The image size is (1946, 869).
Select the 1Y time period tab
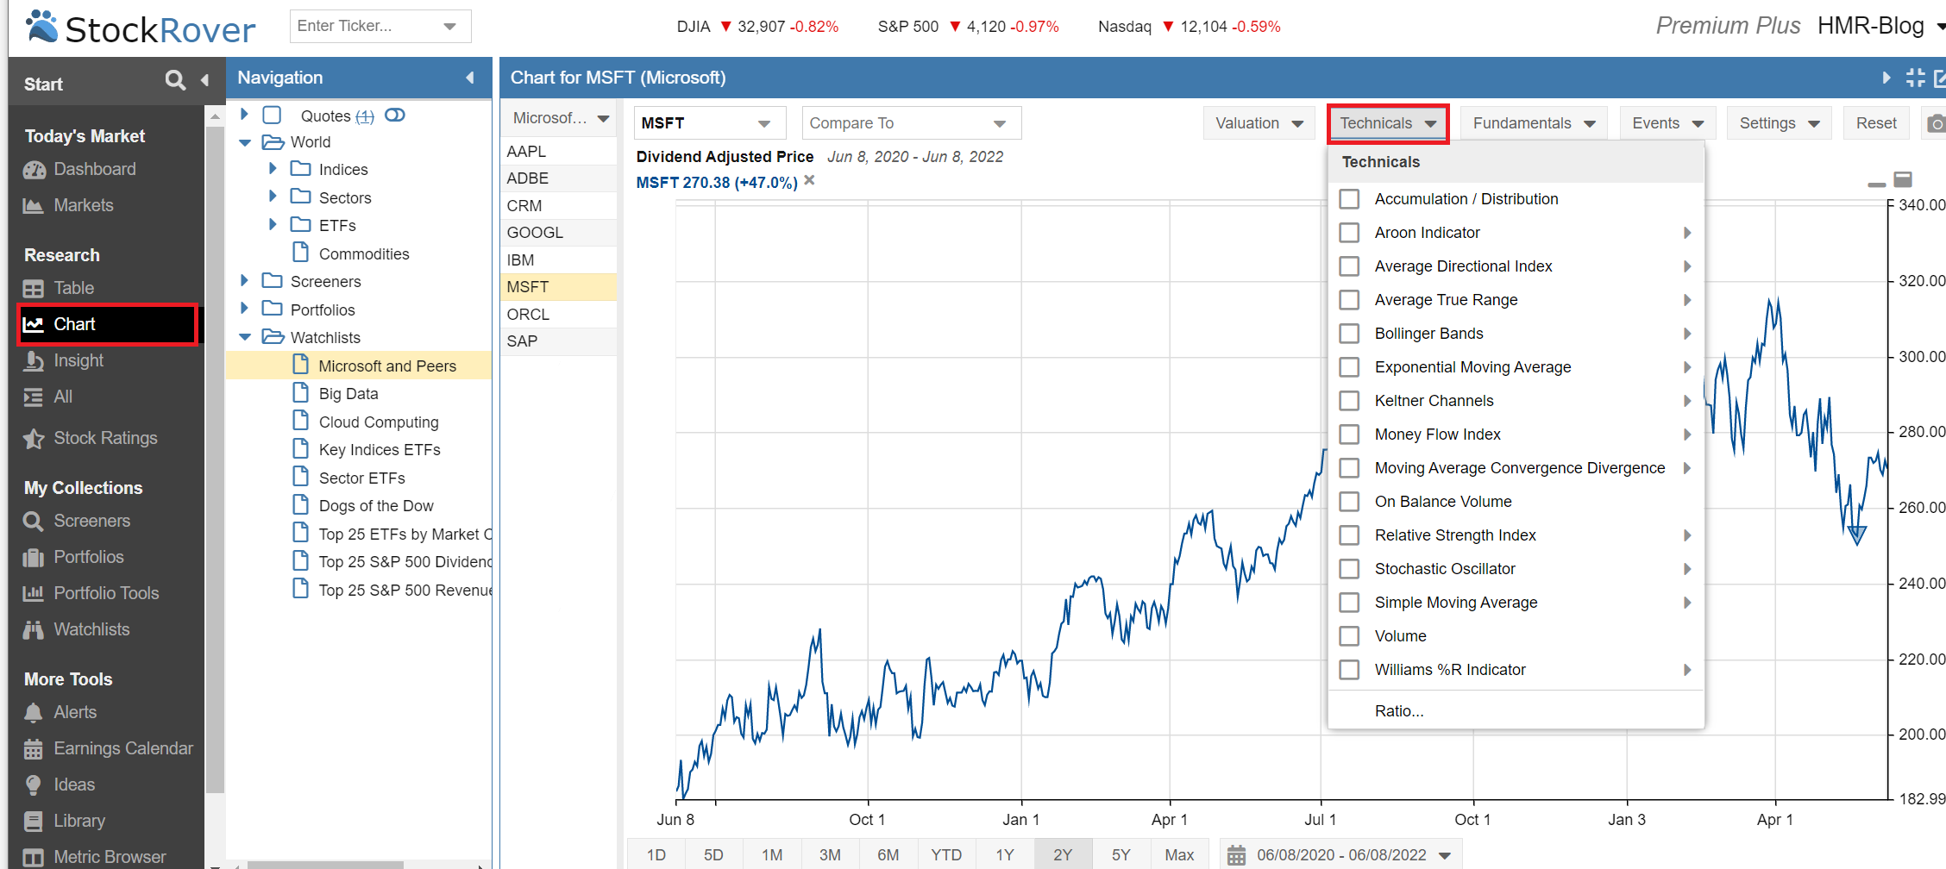1005,855
